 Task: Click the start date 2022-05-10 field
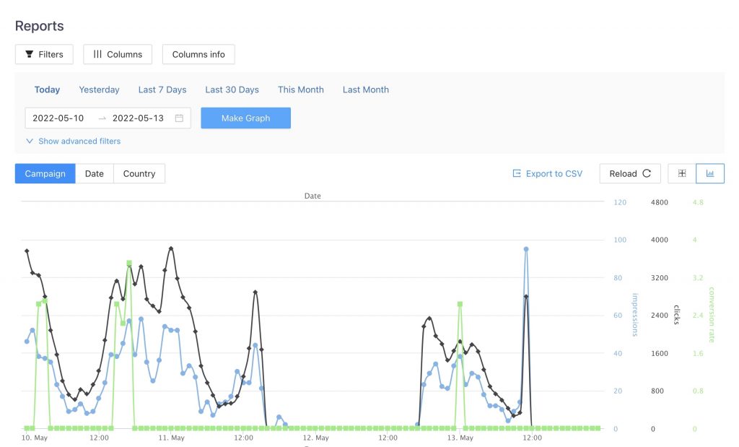tap(58, 118)
